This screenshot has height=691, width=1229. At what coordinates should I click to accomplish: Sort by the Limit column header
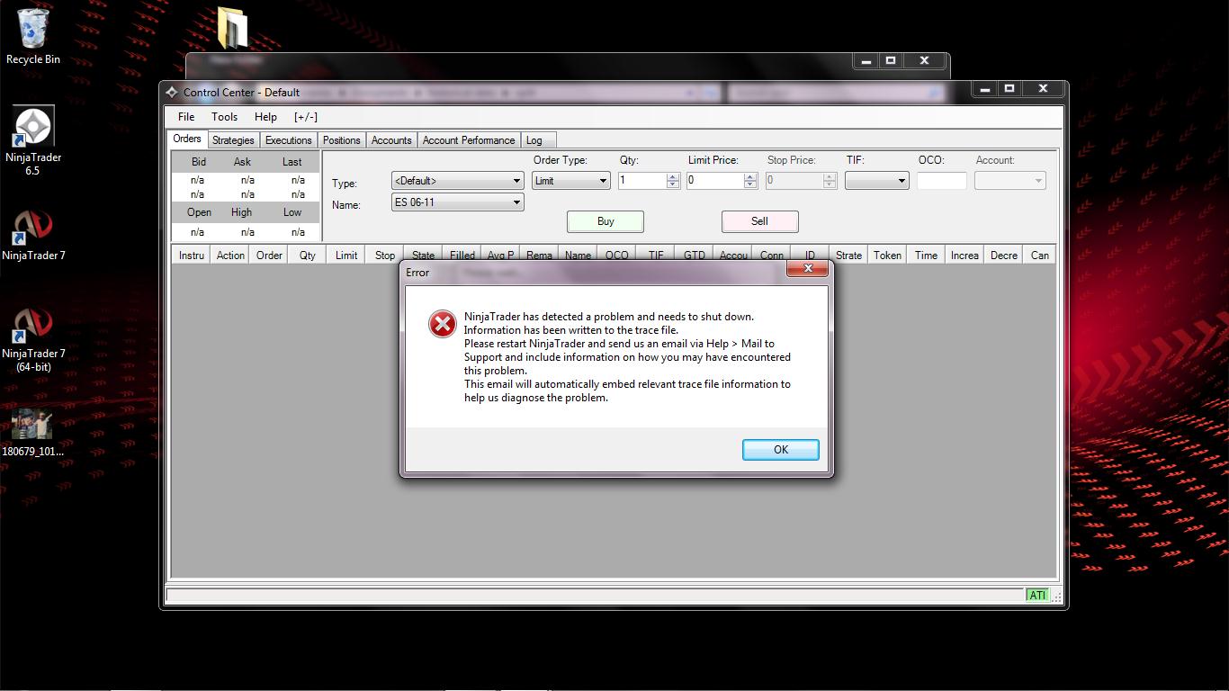[346, 255]
